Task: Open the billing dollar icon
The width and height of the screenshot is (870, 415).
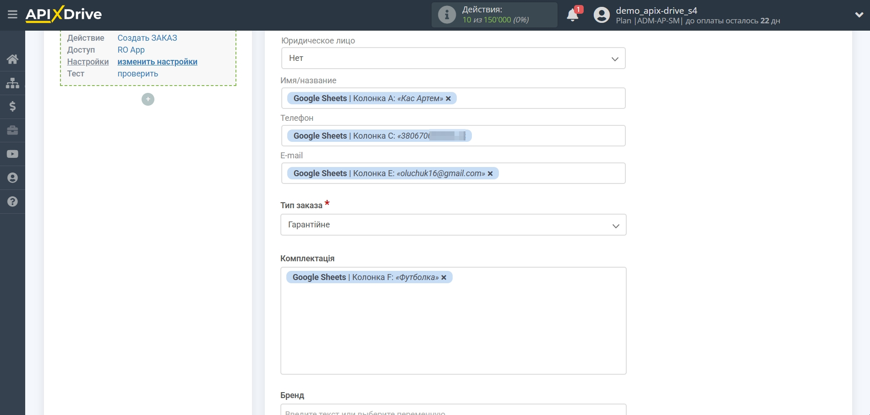Action: (12, 107)
